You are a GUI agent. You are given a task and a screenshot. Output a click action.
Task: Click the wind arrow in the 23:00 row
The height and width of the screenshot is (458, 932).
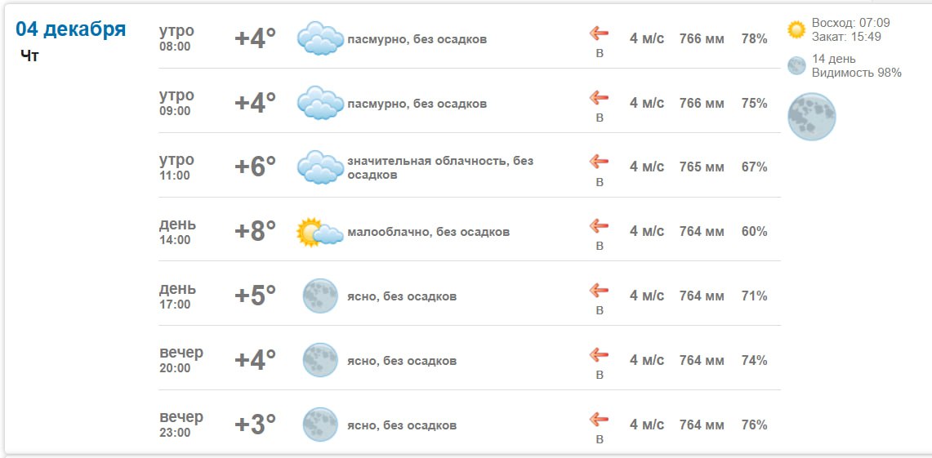[x=600, y=419]
